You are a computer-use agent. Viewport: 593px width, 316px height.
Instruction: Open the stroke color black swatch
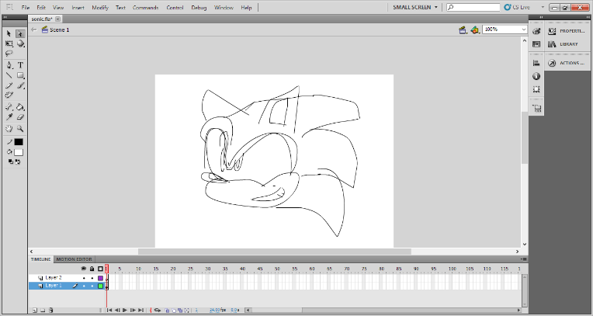click(19, 142)
